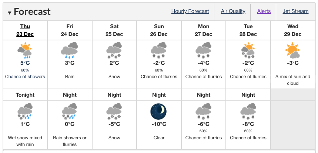
Task: Click the Chance of showers text
Action: tap(25, 77)
